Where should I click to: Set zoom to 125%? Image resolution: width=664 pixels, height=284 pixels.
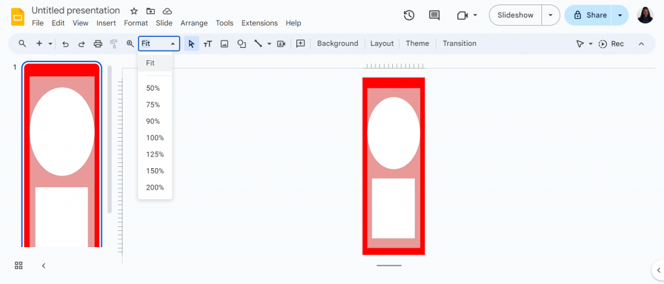point(155,154)
